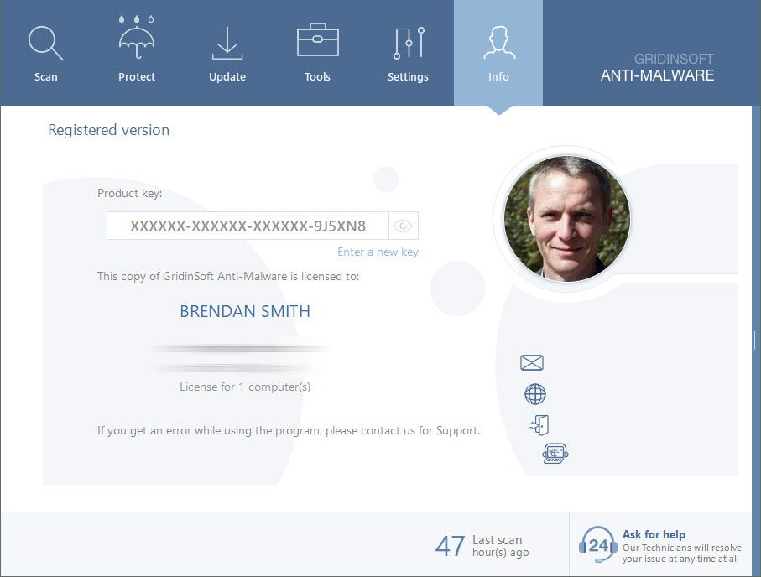This screenshot has width=761, height=577.
Task: Click inside the masked product key field
Action: (248, 226)
